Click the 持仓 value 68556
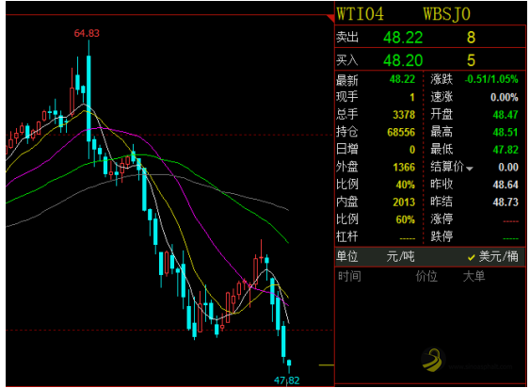Viewport: 530px width, 388px height. pos(401,132)
